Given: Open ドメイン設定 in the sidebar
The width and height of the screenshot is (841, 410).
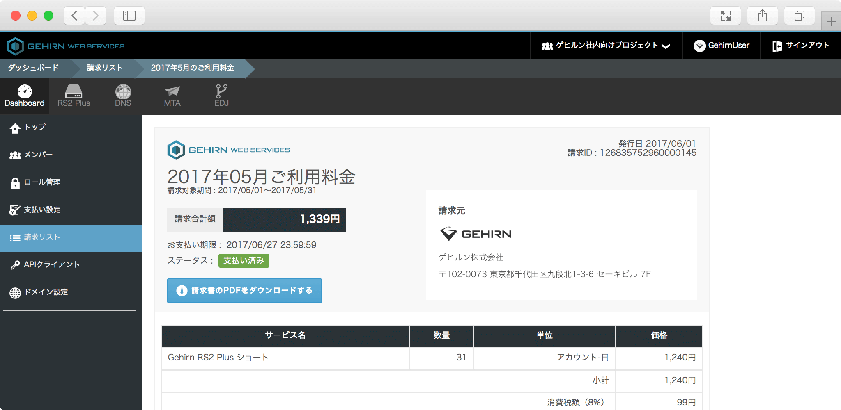Looking at the screenshot, I should click(46, 292).
